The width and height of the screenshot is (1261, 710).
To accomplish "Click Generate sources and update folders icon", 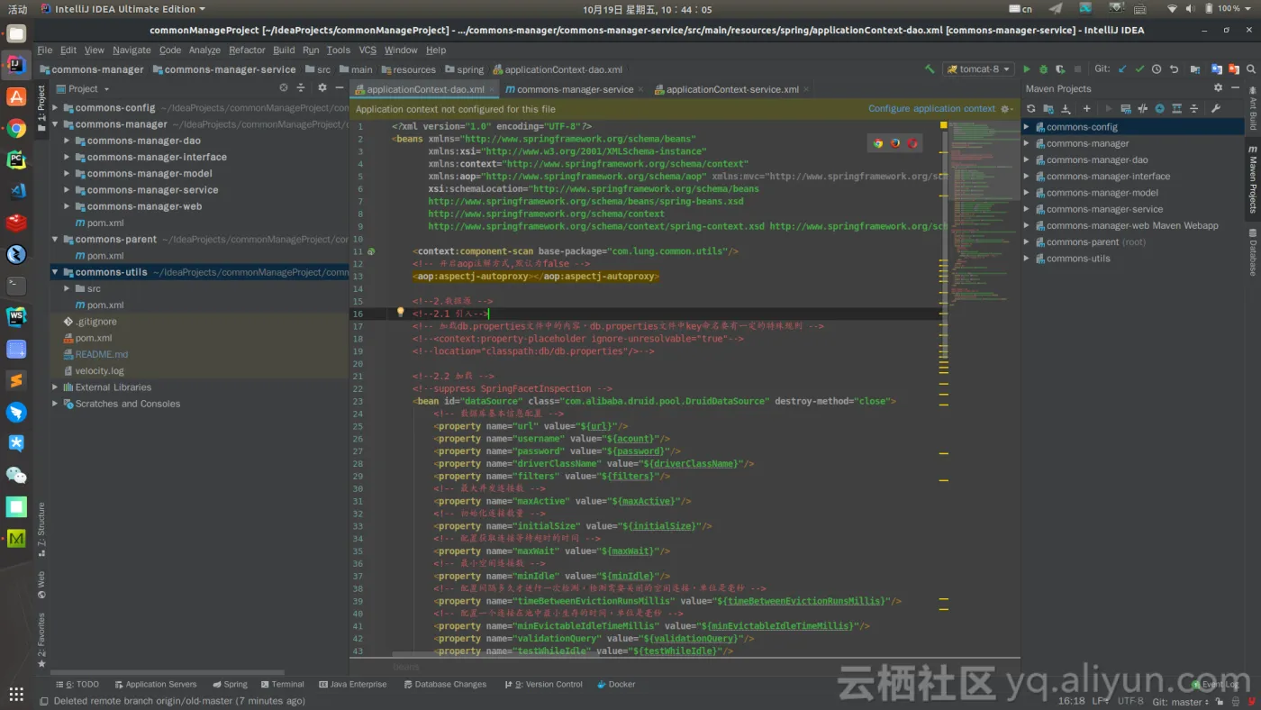I will pyautogui.click(x=1048, y=108).
